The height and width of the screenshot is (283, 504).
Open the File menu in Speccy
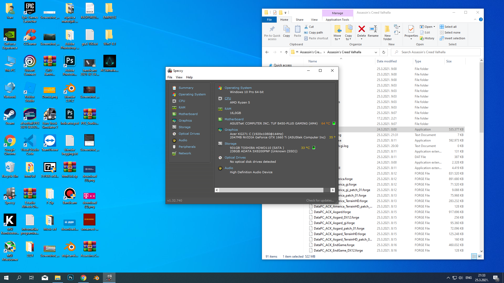[170, 77]
